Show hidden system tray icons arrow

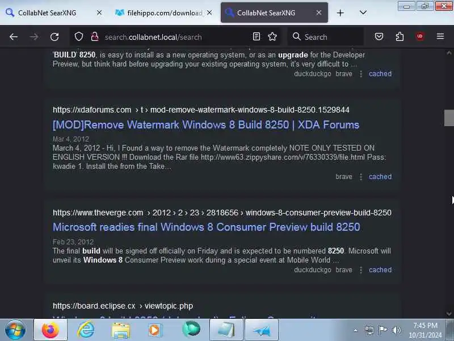click(356, 330)
